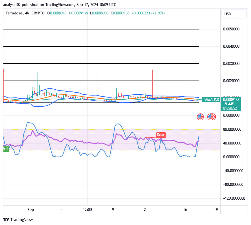Viewport: 251px width, 225px height.
Task: Click the leftmost US flag economic event icon
Action: click(200, 117)
